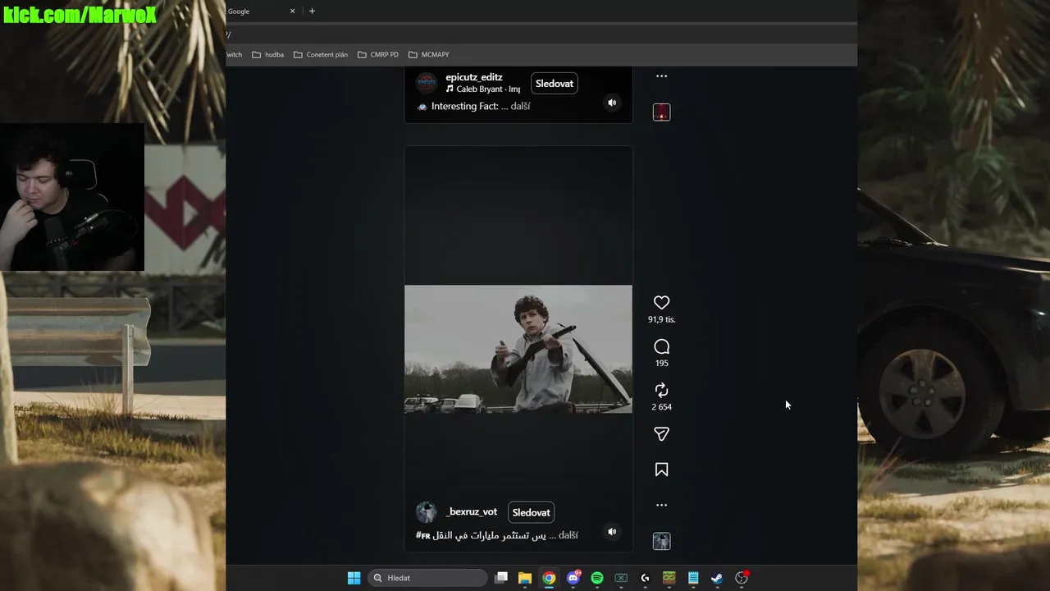1050x591 pixels.
Task: Open comments showing 195 on the reel
Action: [x=661, y=346]
